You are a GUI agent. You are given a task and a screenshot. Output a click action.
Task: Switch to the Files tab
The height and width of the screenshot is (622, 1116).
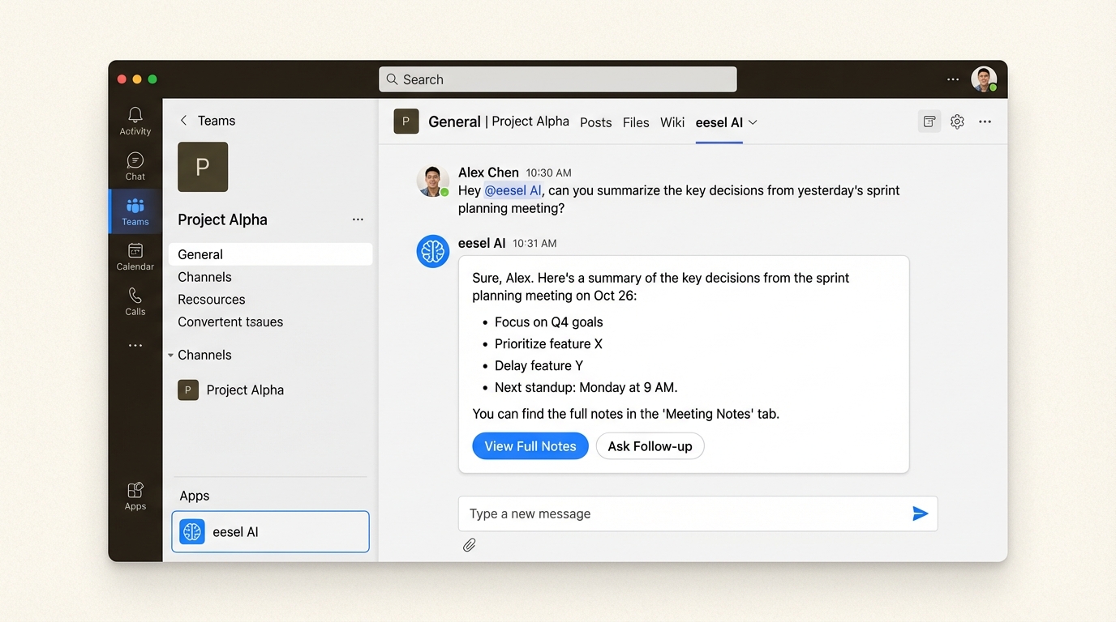pos(636,122)
